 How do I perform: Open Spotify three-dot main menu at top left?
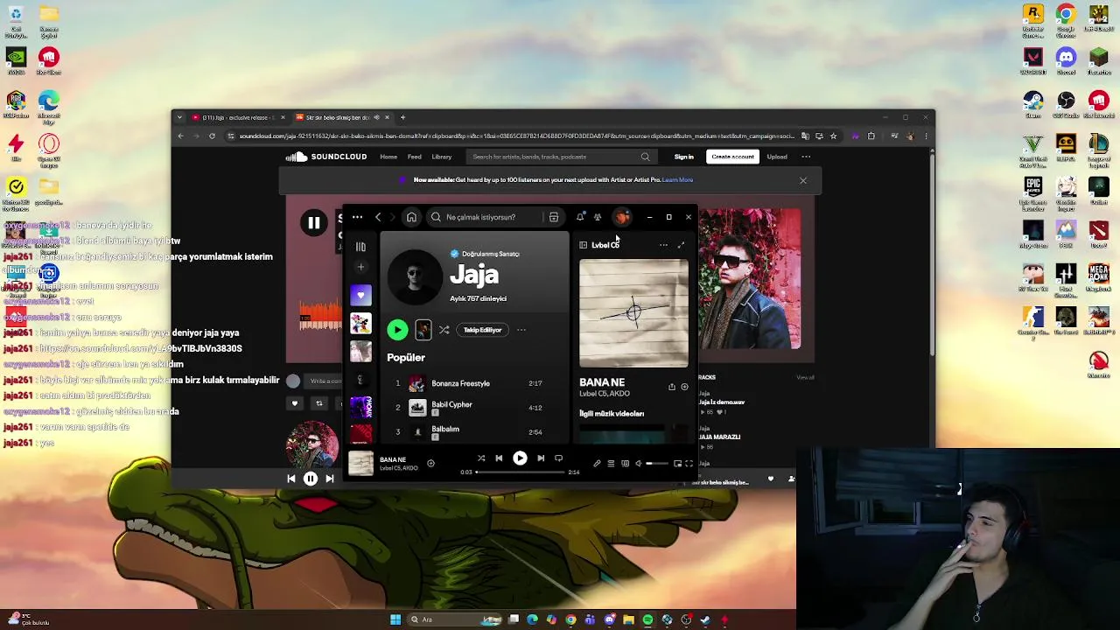click(x=357, y=217)
